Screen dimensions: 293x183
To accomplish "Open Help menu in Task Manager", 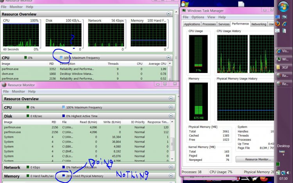I will pyautogui.click(x=222, y=17).
